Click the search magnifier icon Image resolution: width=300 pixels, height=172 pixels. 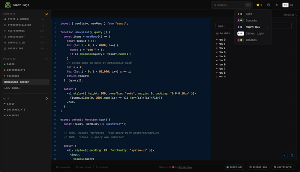pos(214,5)
